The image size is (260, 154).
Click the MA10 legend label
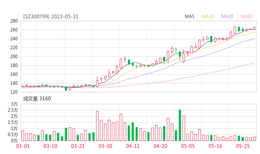pyautogui.click(x=208, y=16)
